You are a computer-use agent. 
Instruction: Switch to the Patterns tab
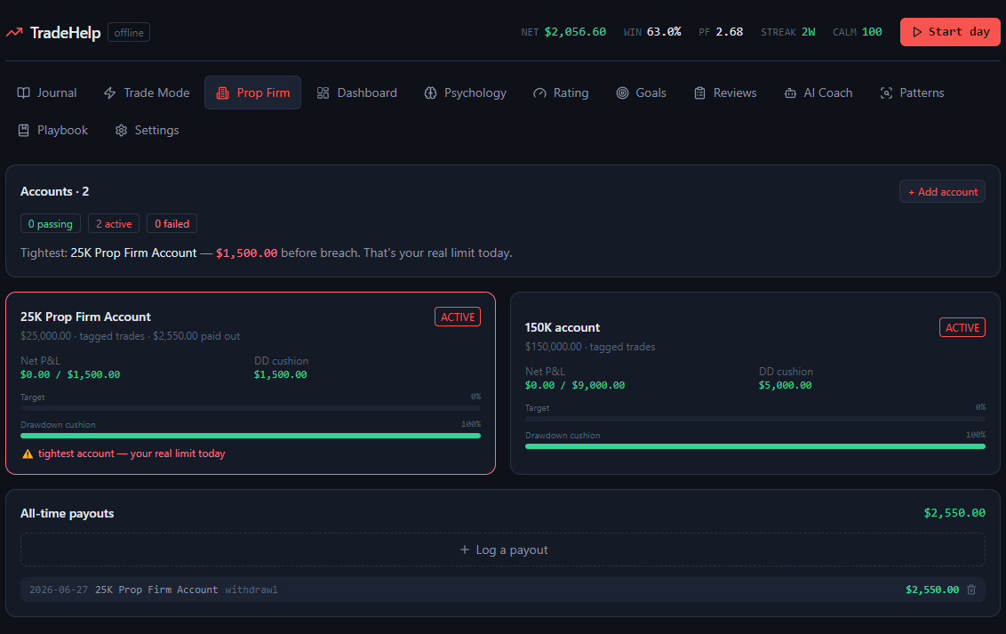(912, 93)
